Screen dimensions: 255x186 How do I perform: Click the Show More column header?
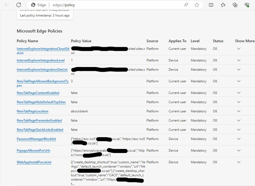(x=245, y=41)
